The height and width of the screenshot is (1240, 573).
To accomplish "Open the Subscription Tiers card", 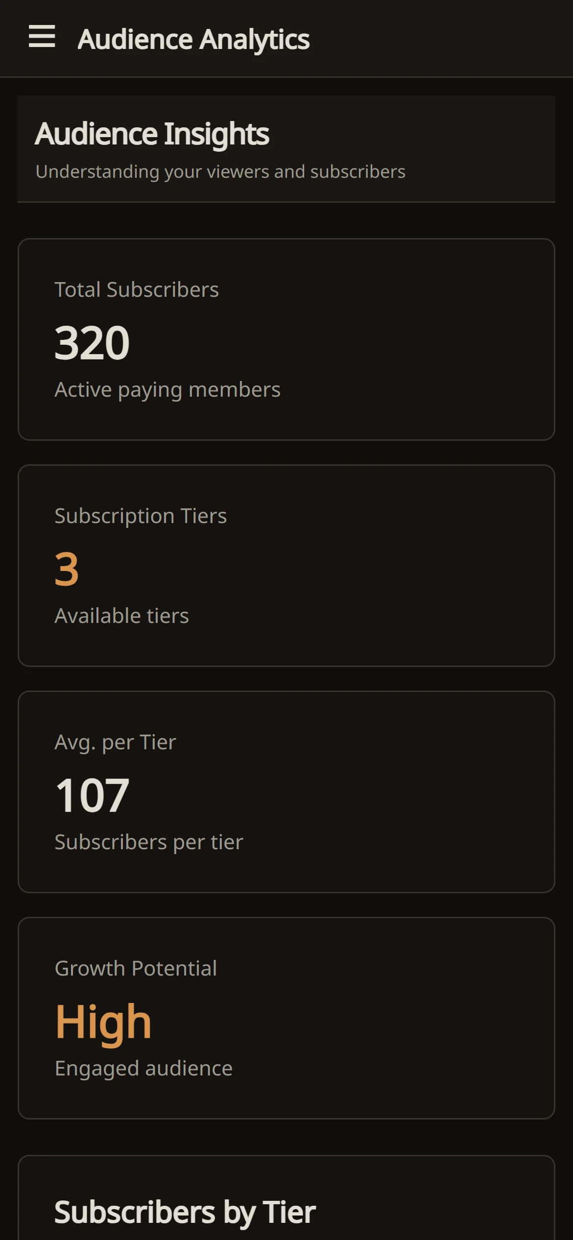I will coord(286,566).
